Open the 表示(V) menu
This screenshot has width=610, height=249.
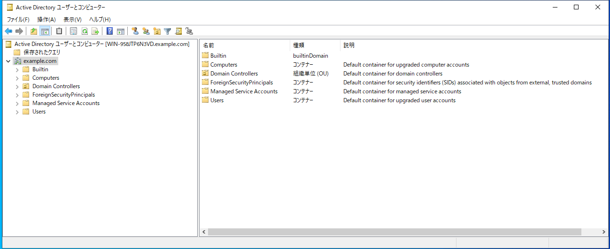click(x=72, y=19)
